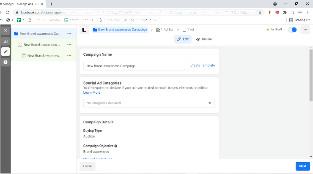Select New Brand awareness ad set in tree

pos(44,45)
